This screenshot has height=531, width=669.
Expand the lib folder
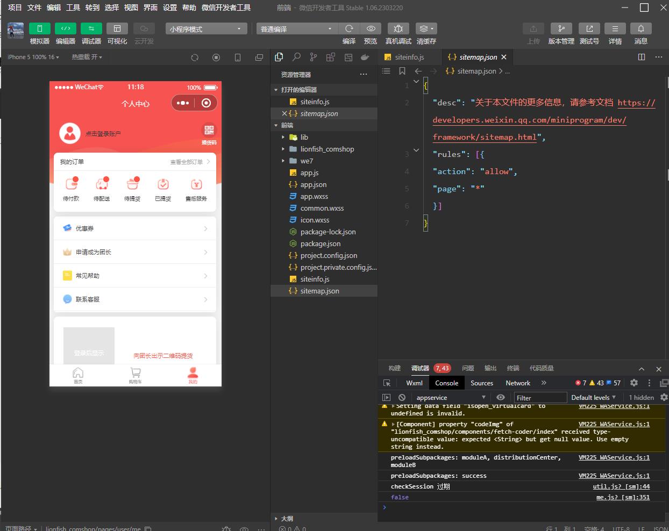(324, 137)
